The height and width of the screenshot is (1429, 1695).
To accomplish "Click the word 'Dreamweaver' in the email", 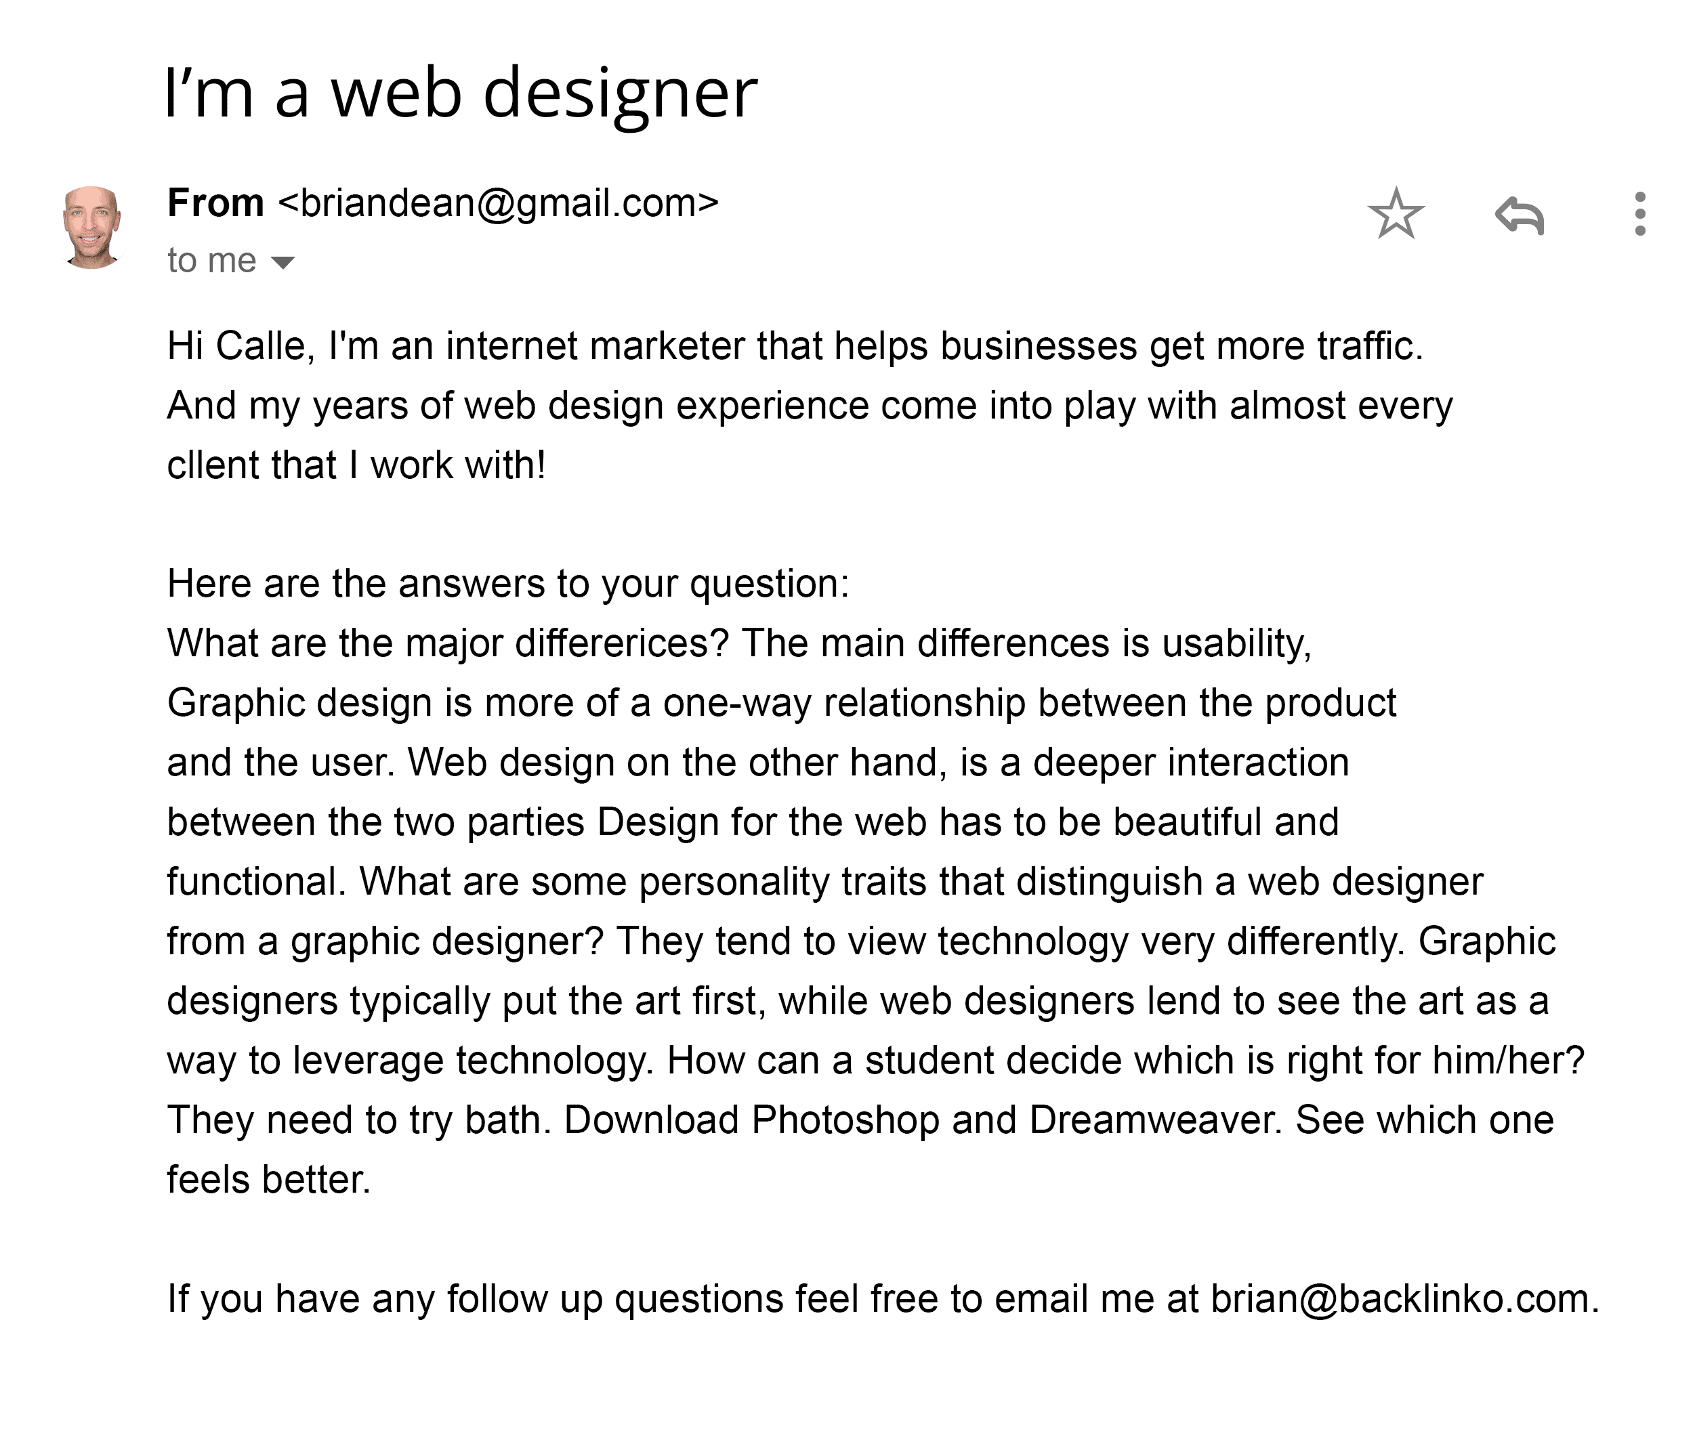I will point(1155,1120).
